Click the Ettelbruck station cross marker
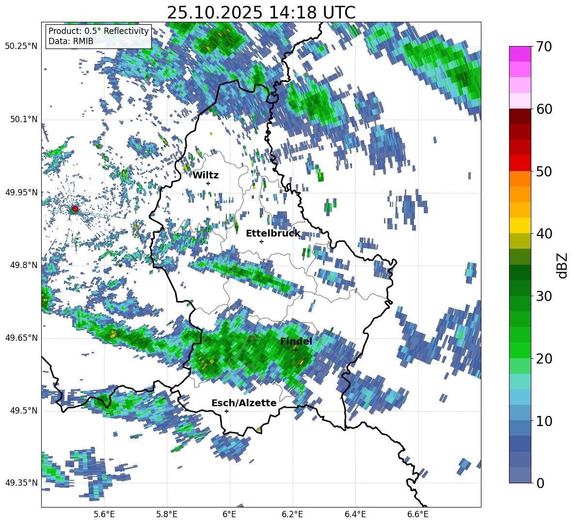 (261, 241)
